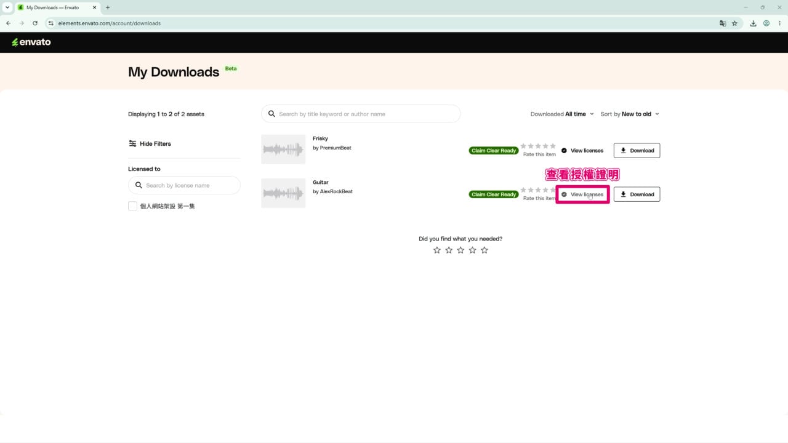View licenses for Guitar
The width and height of the screenshot is (788, 443).
tap(582, 194)
